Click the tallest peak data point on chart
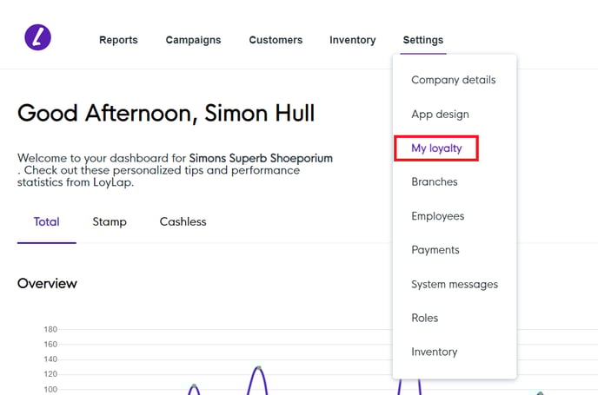 click(258, 368)
